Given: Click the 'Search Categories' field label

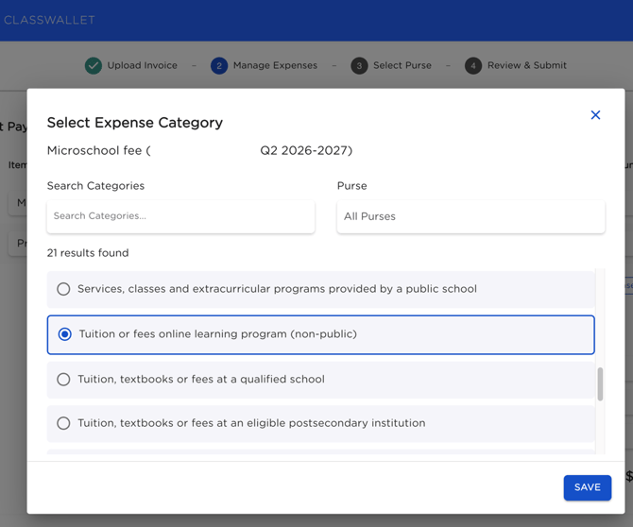Looking at the screenshot, I should (95, 186).
